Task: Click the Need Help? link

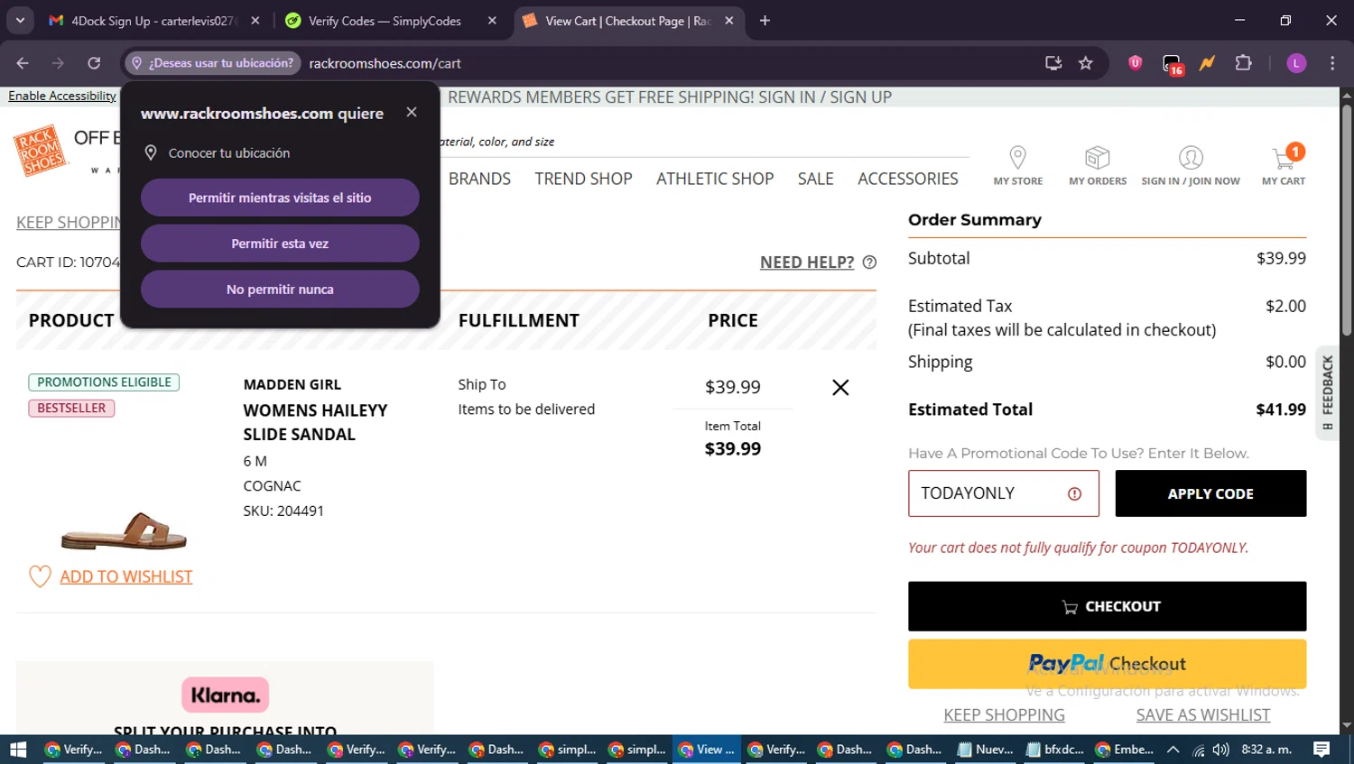Action: (807, 262)
